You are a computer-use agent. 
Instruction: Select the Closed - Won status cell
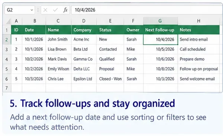(110, 79)
